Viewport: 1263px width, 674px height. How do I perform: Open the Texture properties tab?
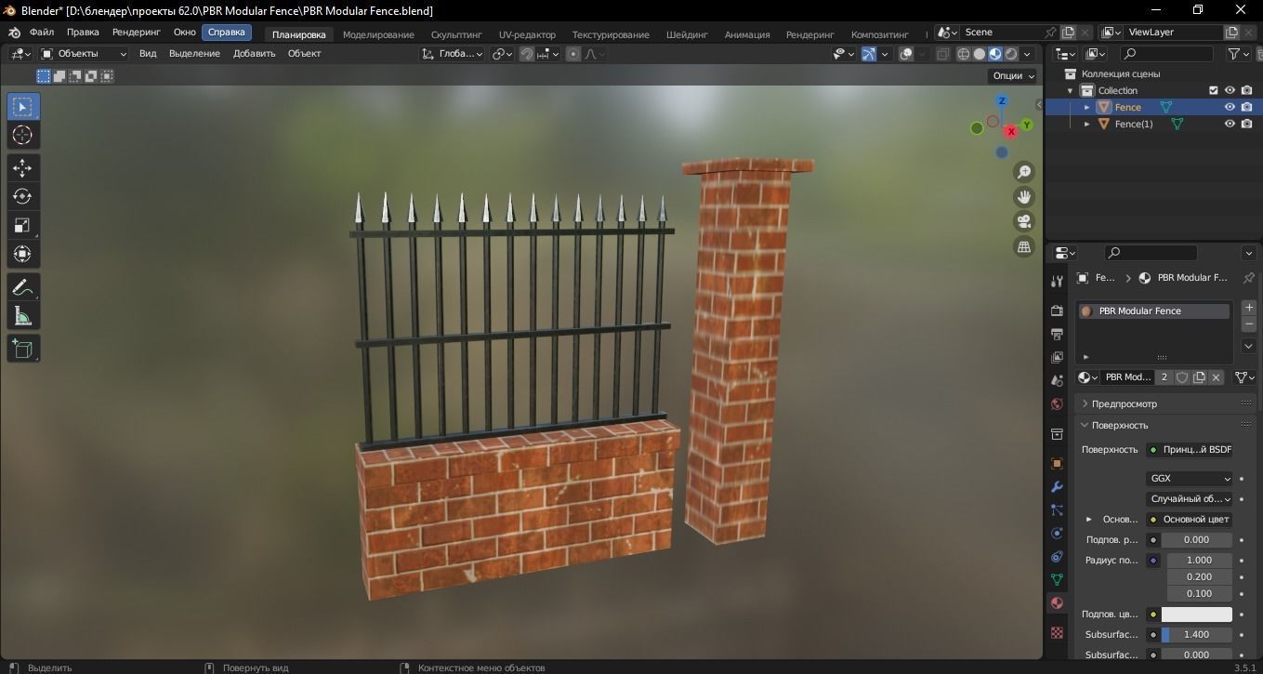1057,632
